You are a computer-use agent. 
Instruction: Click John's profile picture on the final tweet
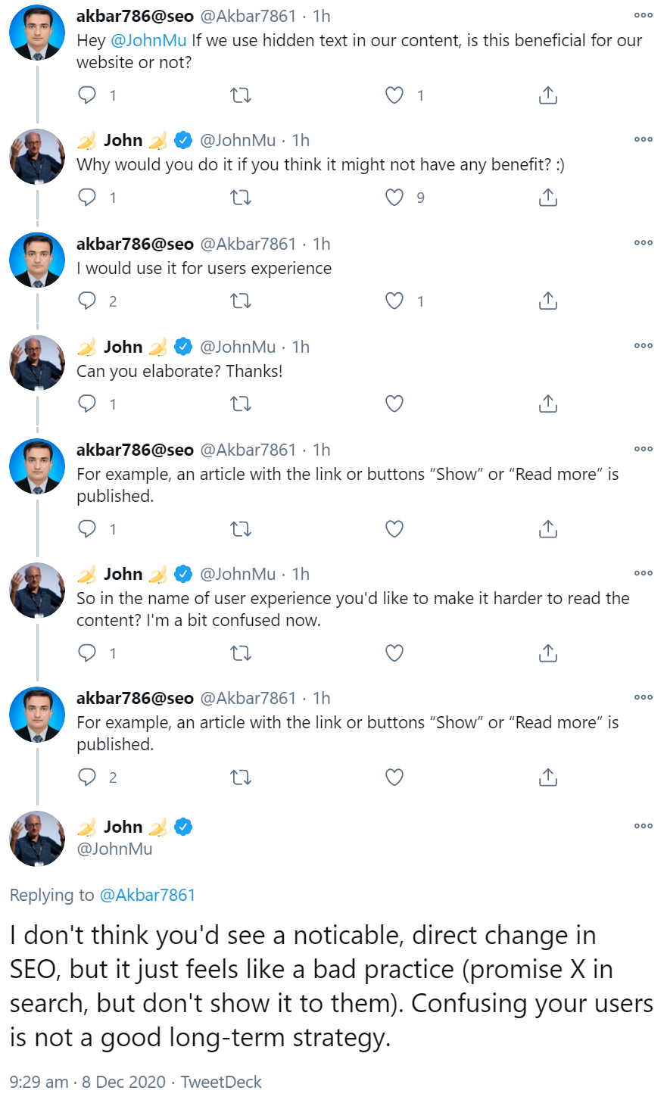coord(37,838)
